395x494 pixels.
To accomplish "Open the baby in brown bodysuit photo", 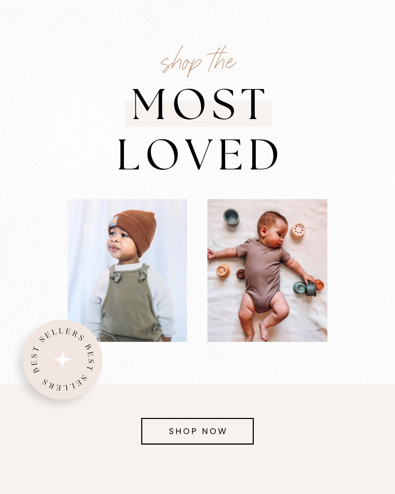I will pos(267,270).
